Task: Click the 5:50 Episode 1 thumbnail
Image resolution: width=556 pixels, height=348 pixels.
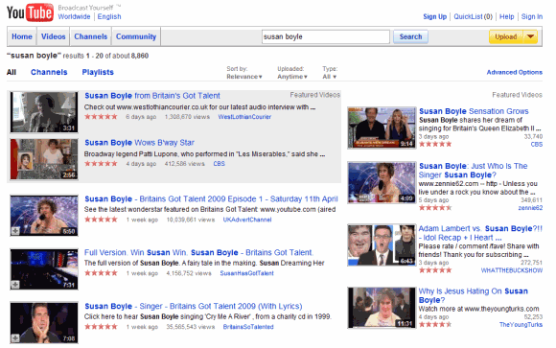Action: (x=44, y=216)
